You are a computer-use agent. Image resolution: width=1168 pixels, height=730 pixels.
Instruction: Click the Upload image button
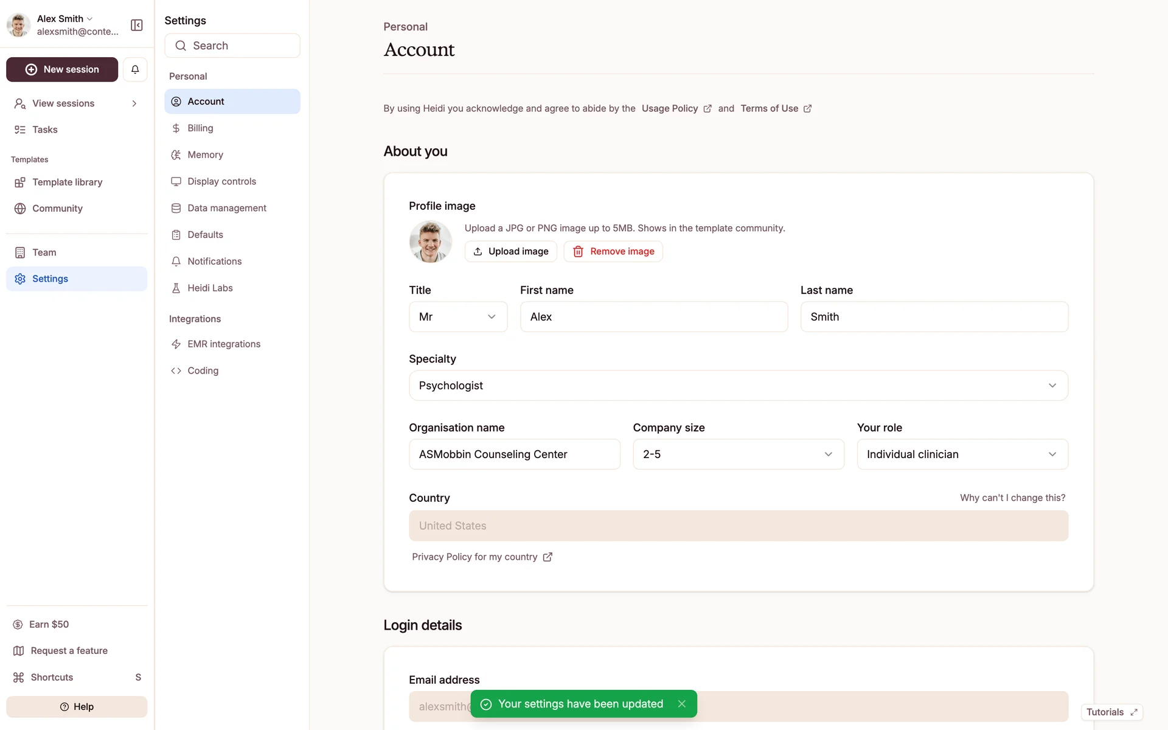[510, 251]
